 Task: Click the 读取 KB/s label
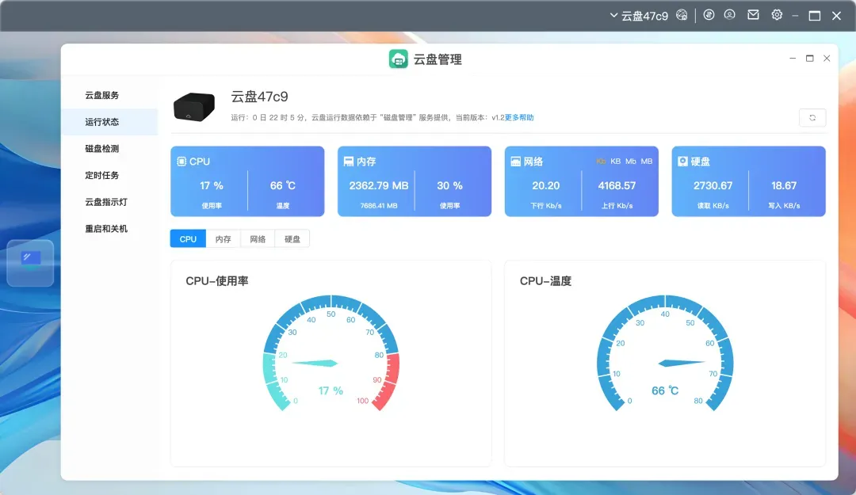click(x=713, y=206)
